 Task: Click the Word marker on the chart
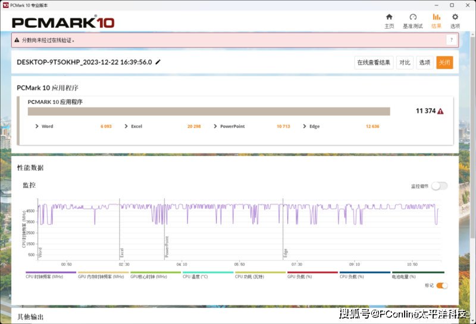tap(40, 253)
